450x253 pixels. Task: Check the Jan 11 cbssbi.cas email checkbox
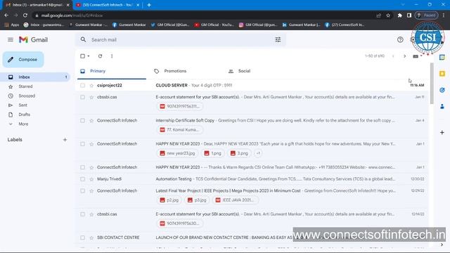83,97
